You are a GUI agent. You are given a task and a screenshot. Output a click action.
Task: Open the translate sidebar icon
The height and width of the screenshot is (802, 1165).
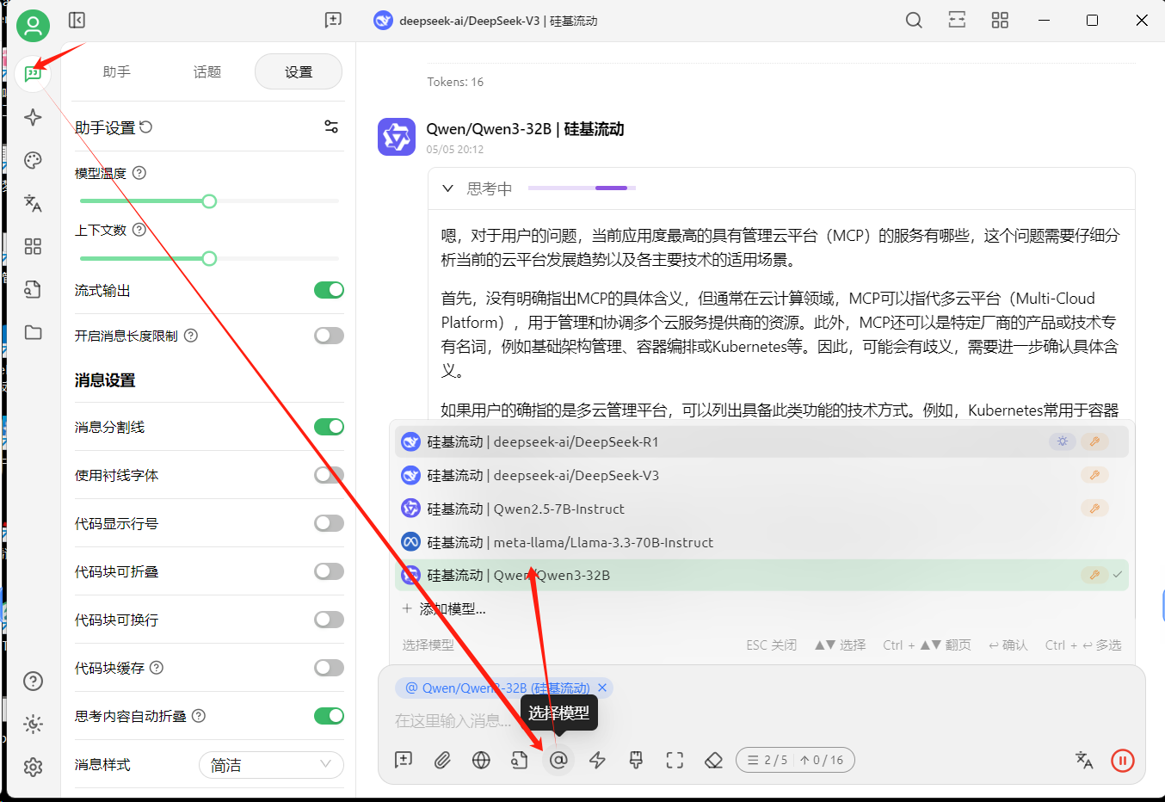[33, 203]
